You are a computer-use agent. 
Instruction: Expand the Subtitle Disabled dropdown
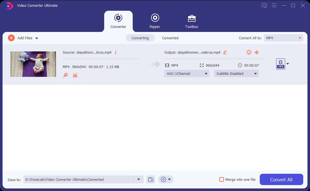tap(236, 73)
